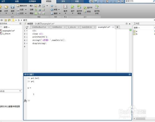Open the Breakpoints (断点) dropdown arrow

pyautogui.click(x=65, y=13)
